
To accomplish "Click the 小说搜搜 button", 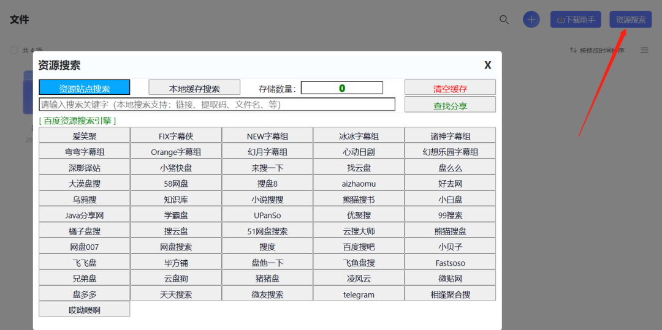I will [x=267, y=198].
